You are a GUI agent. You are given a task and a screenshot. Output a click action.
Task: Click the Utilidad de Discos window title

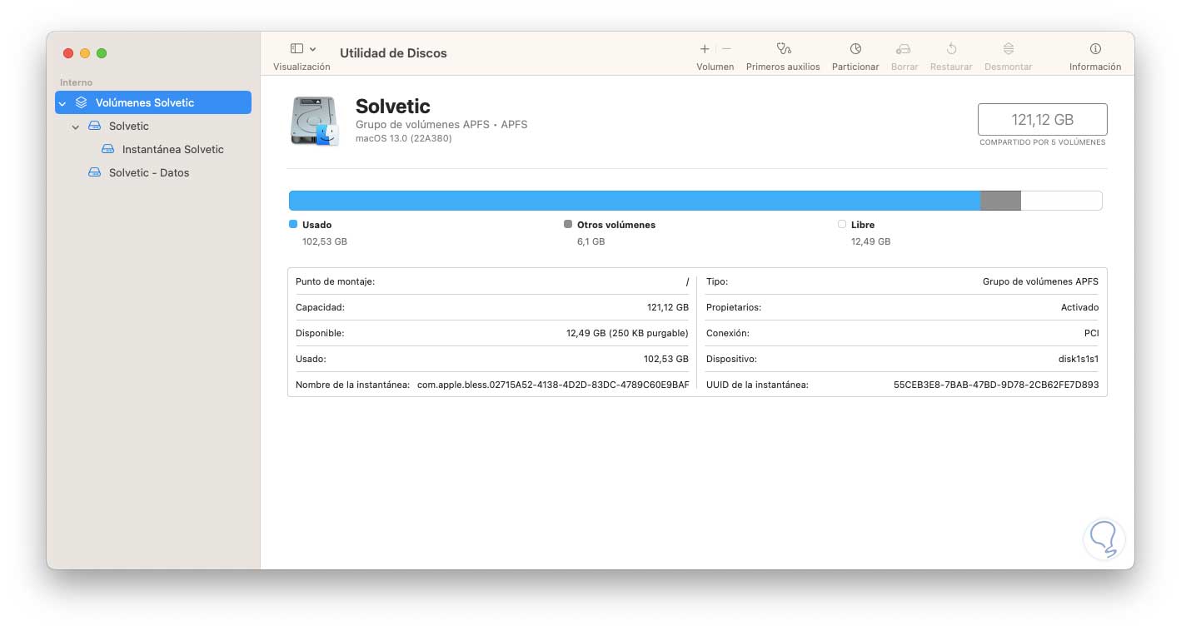(393, 52)
